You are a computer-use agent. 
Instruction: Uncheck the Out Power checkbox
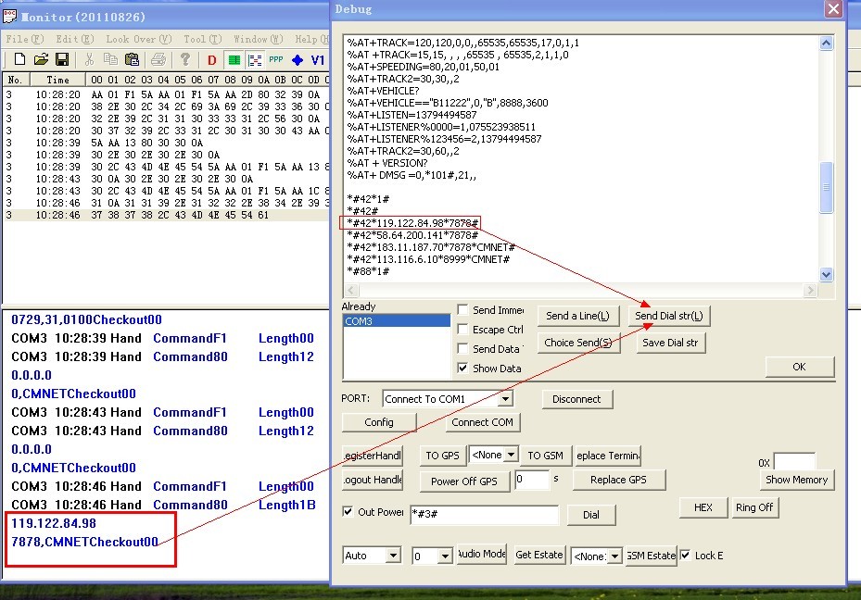pyautogui.click(x=348, y=512)
